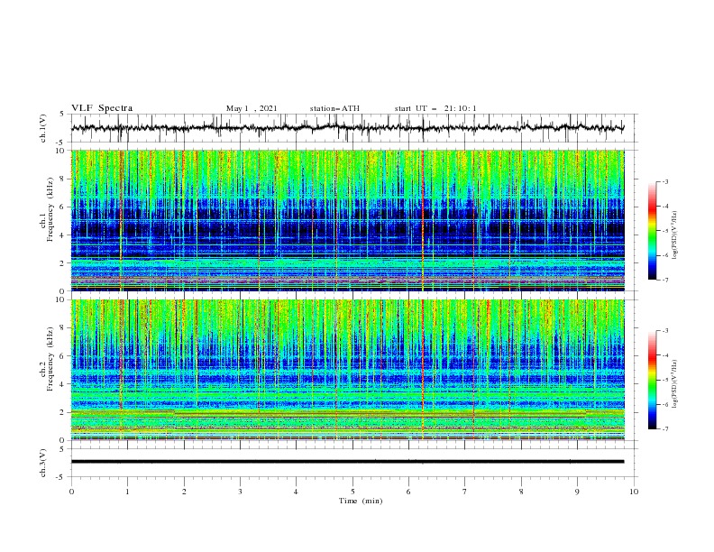Click the 'start UT = 21:10:1' text
The width and height of the screenshot is (714, 552).
point(435,108)
